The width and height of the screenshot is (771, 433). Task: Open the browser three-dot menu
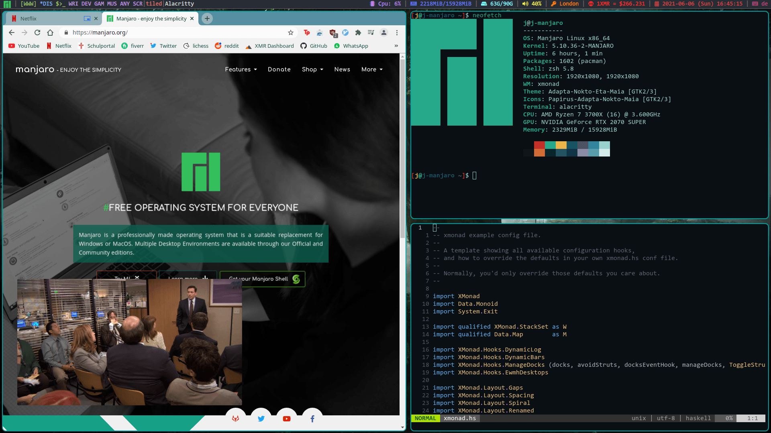click(x=397, y=33)
